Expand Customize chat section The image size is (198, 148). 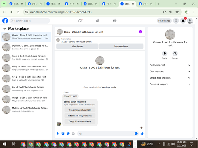click(170, 65)
